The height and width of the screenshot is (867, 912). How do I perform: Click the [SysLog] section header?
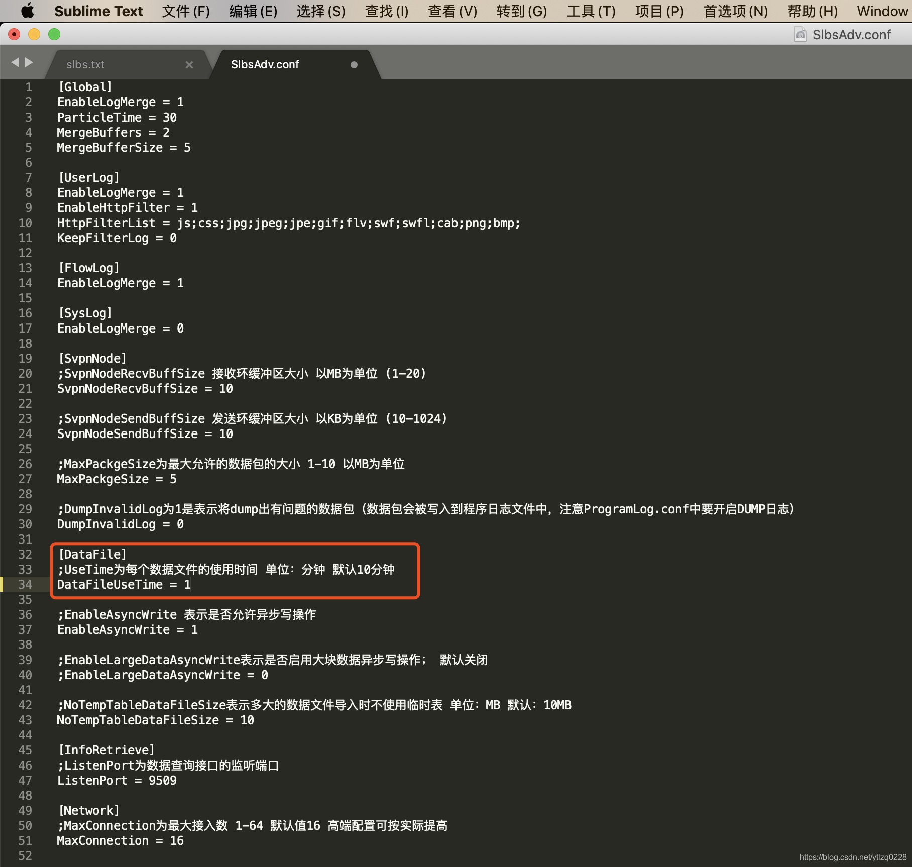click(x=85, y=313)
